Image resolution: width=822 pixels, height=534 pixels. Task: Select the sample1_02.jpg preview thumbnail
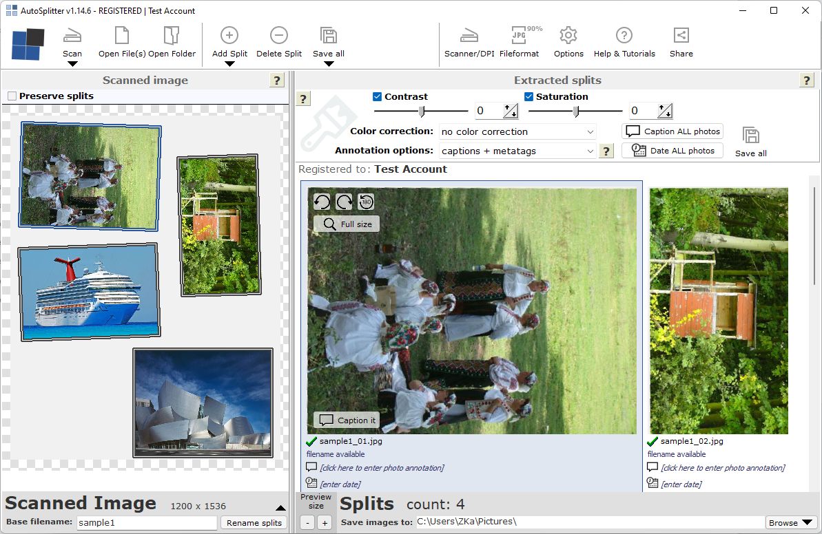[719, 311]
